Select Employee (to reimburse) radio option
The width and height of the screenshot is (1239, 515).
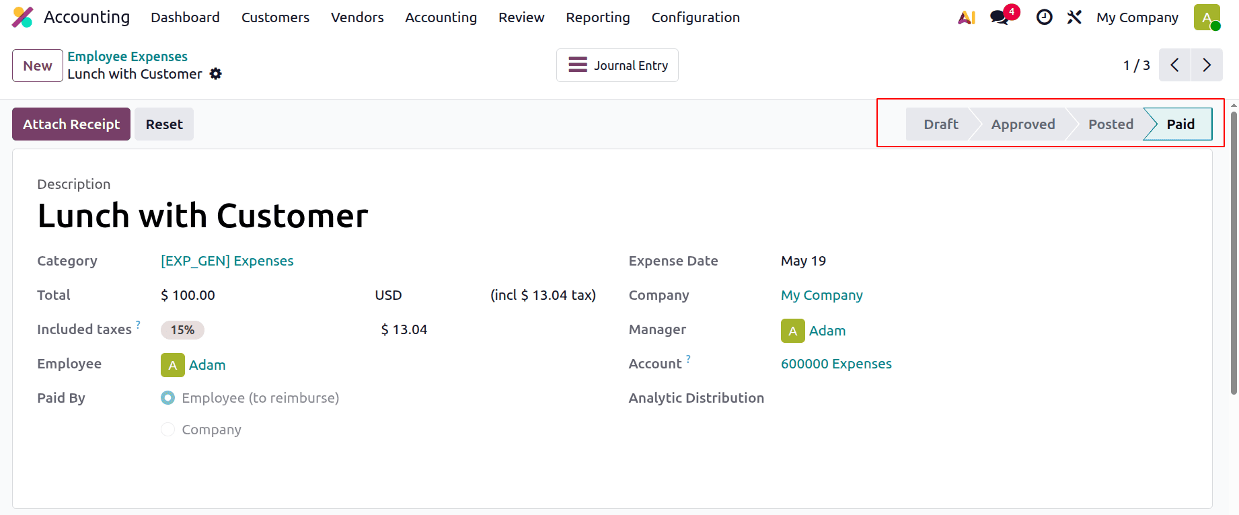coord(167,398)
